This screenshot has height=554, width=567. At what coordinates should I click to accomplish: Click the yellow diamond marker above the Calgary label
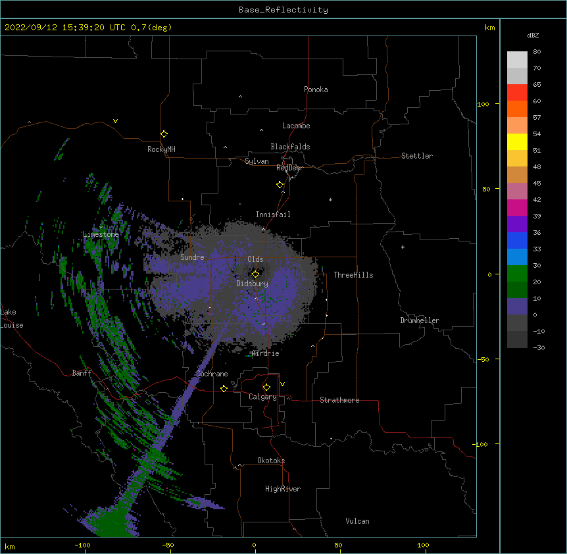(266, 388)
